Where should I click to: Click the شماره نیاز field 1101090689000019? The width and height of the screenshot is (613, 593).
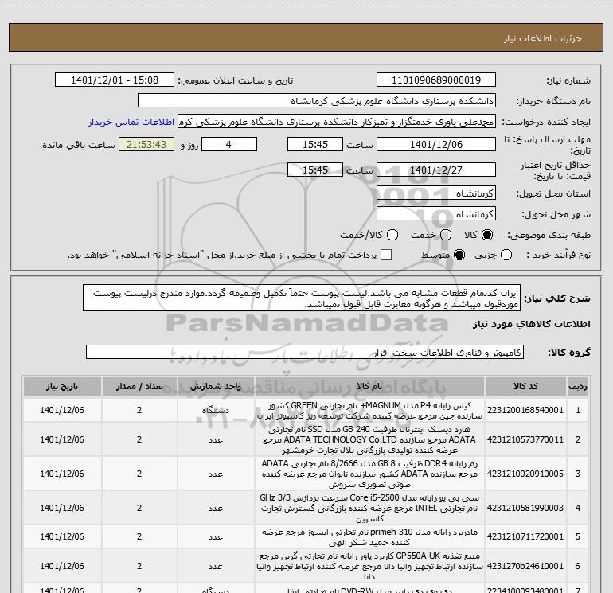click(x=436, y=80)
